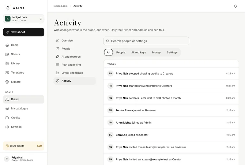Click the 'stopped showing credits to Creators' entry
The width and height of the screenshot is (245, 165).
(x=171, y=74)
